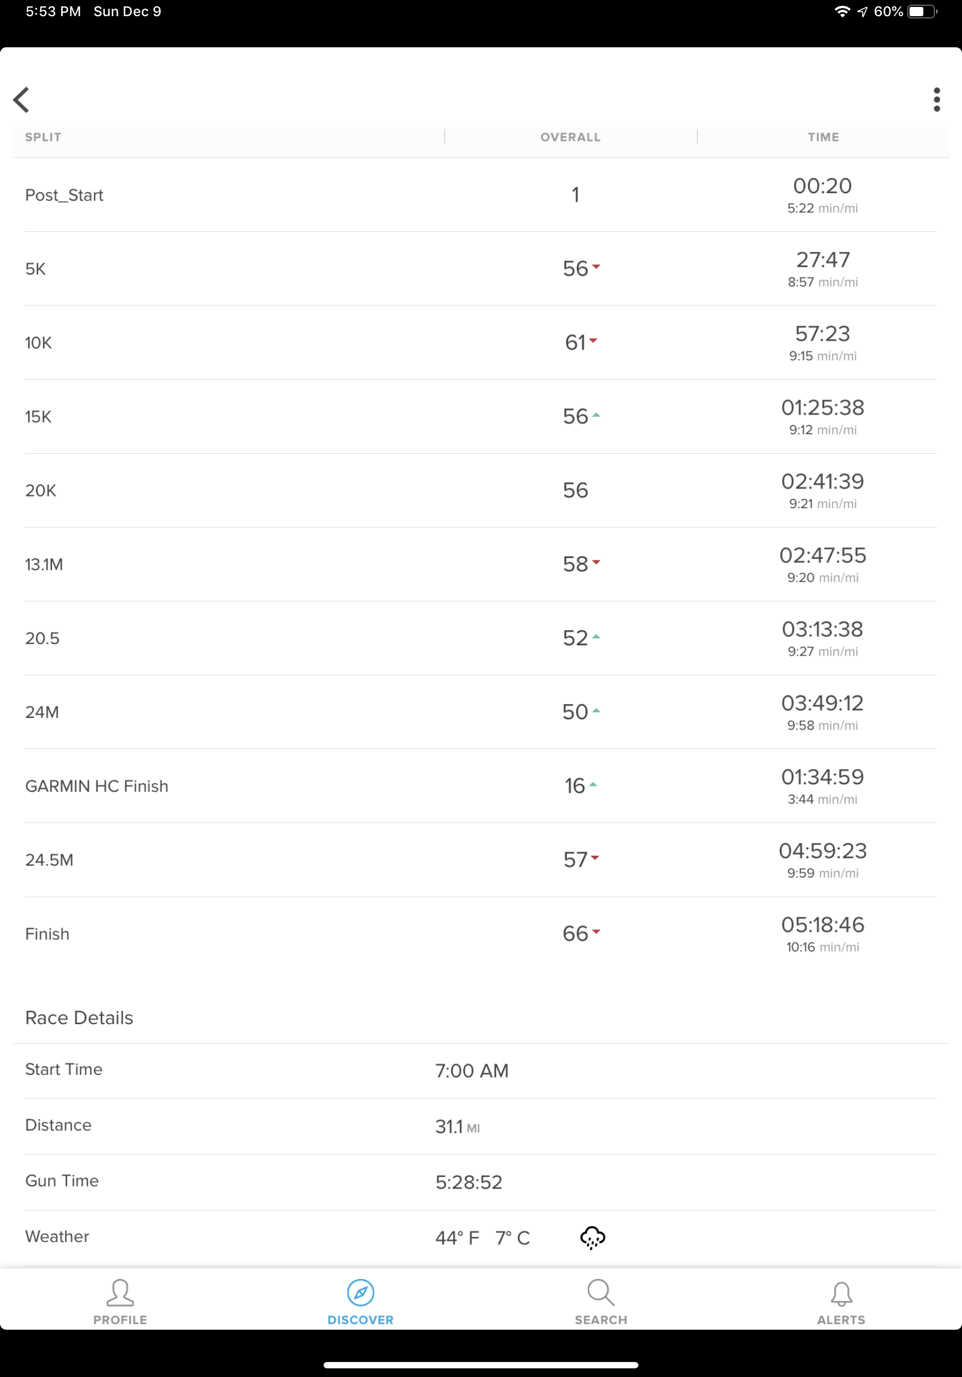
Task: Click the red down arrow beside 66
Action: click(596, 931)
